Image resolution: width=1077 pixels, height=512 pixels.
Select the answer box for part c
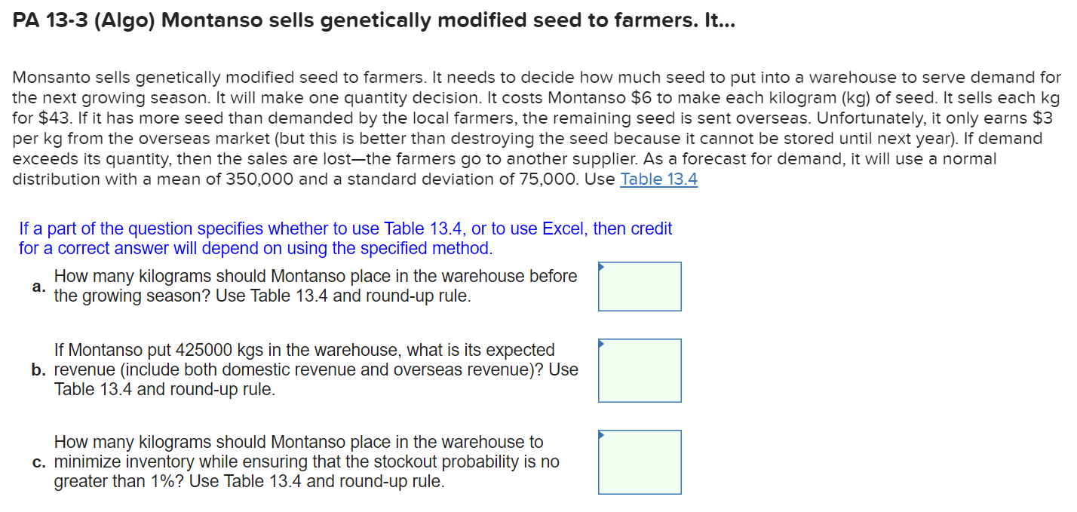pos(640,461)
